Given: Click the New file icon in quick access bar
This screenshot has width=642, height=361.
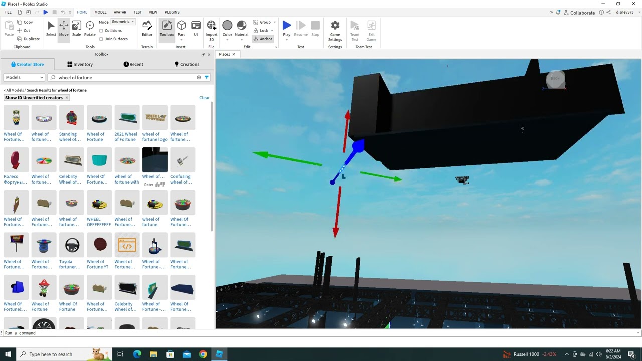Looking at the screenshot, I should click(x=19, y=12).
